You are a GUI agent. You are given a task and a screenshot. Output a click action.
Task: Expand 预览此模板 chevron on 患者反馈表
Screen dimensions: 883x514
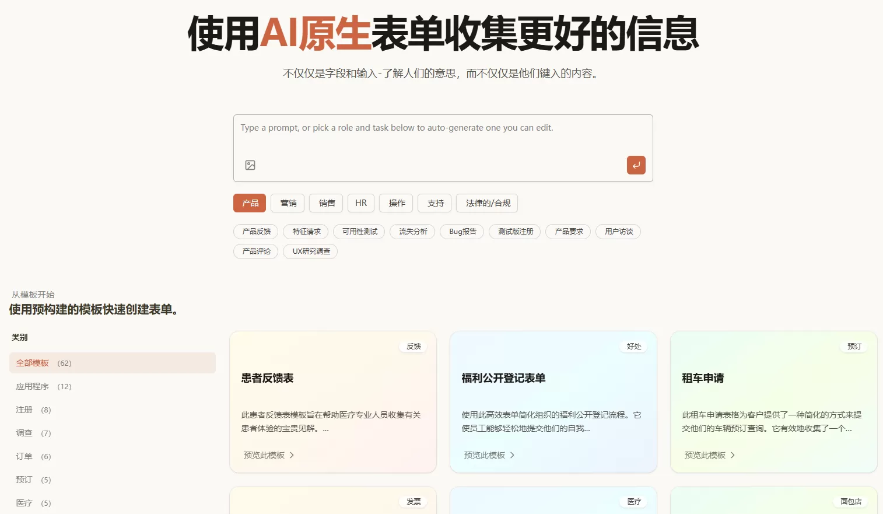pos(292,455)
